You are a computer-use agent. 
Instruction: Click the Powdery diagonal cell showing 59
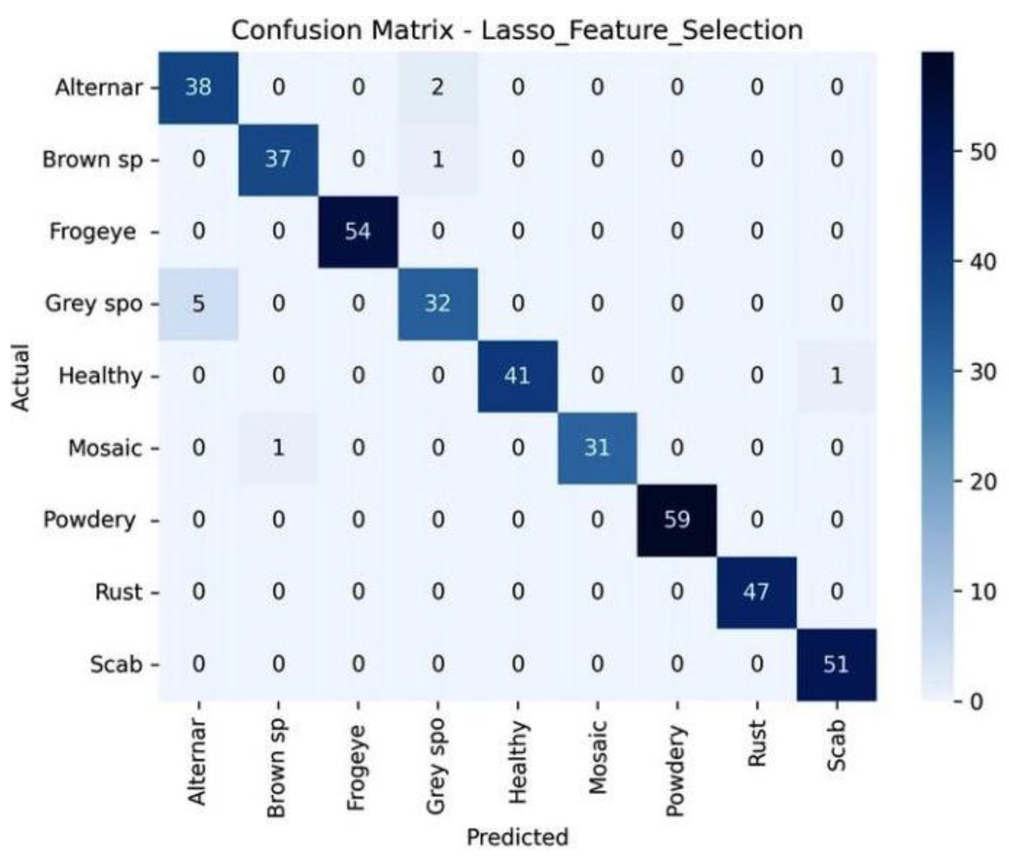point(677,520)
